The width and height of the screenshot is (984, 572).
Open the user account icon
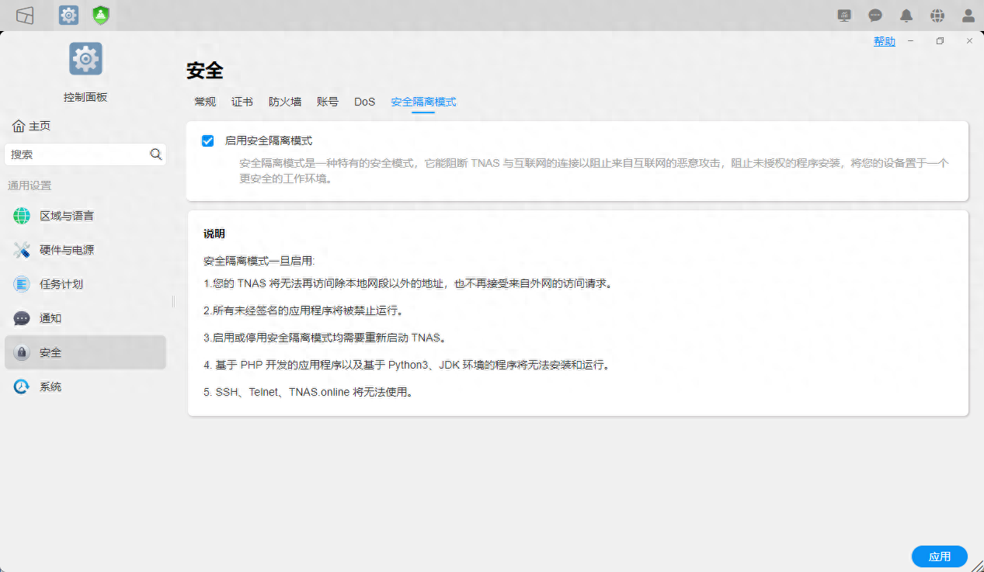pyautogui.click(x=967, y=14)
